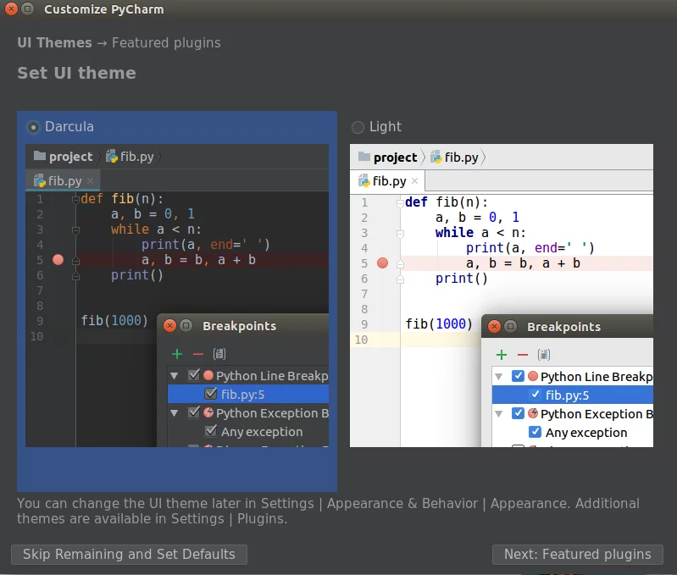
Task: Click the add breakpoint plus icon in Light preview
Action: [502, 355]
